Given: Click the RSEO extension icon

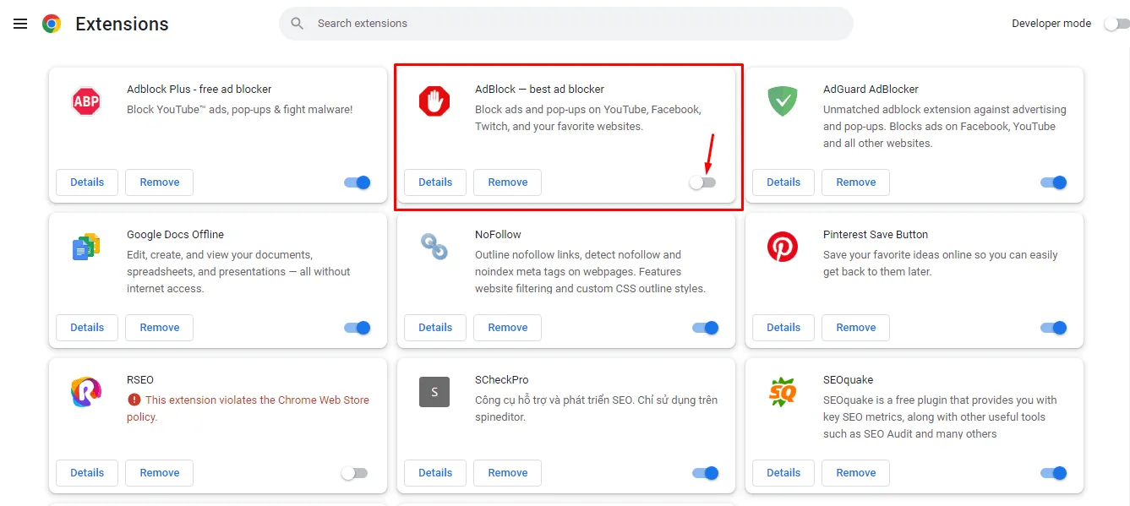Looking at the screenshot, I should click(86, 392).
